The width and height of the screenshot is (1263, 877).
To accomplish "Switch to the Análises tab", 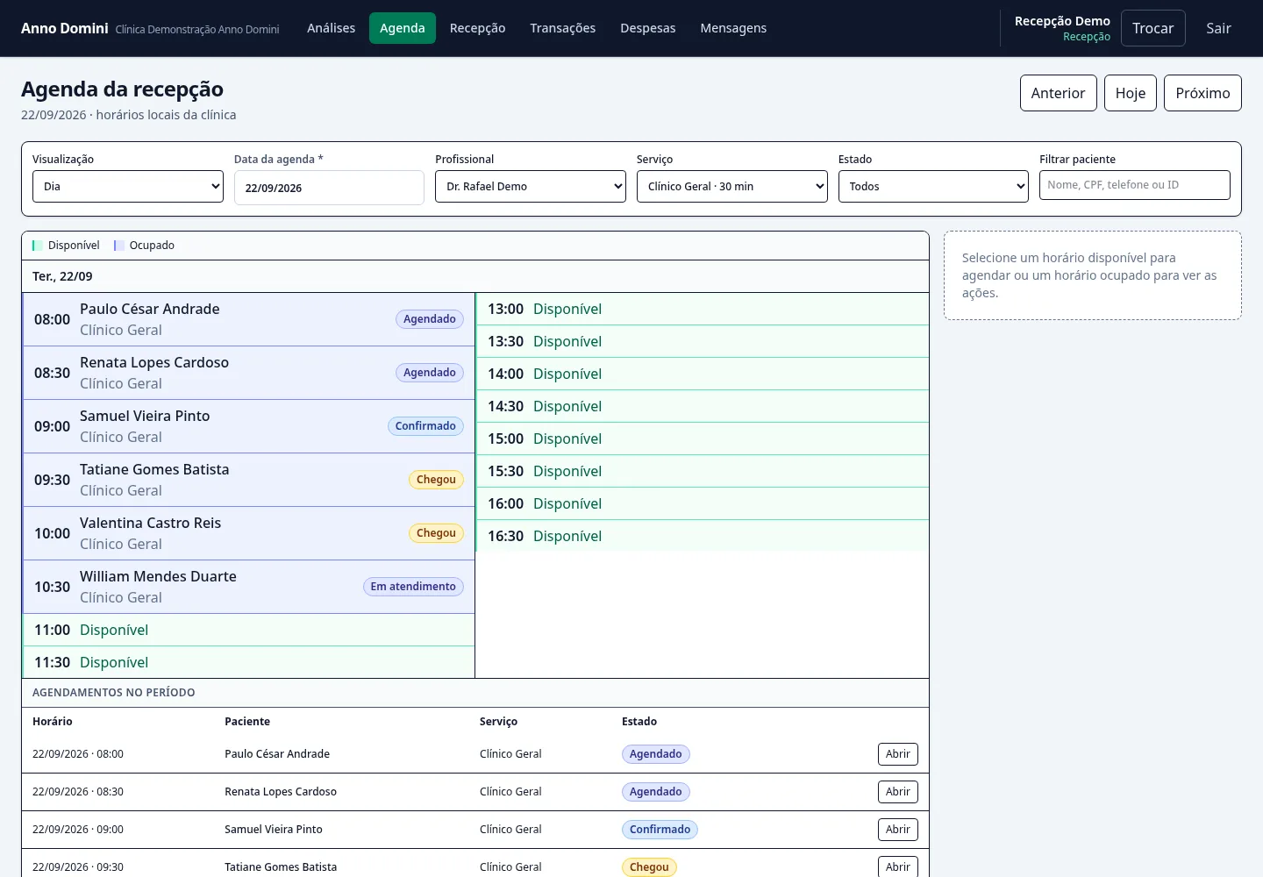I will tap(332, 28).
